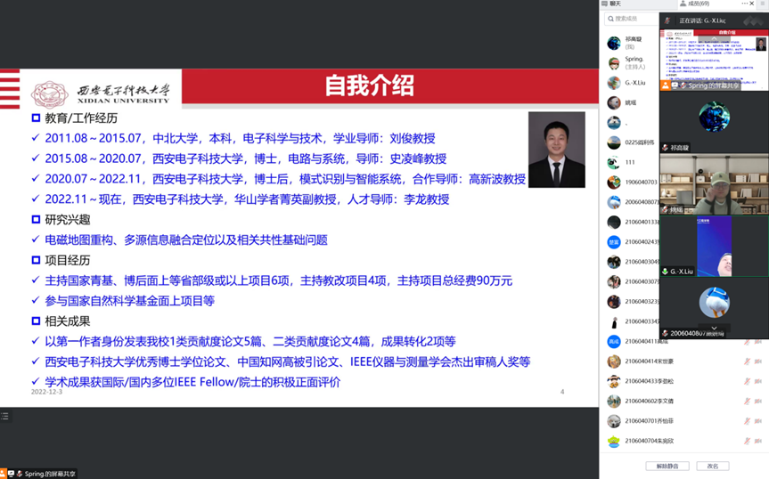
Task: Click the muted mic icon for 2106040602李文倩
Action: click(x=748, y=402)
